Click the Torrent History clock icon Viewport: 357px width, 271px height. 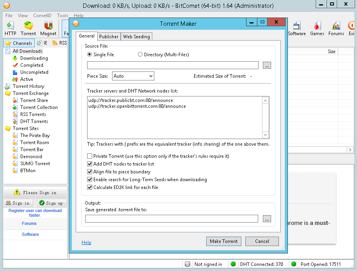point(7,86)
